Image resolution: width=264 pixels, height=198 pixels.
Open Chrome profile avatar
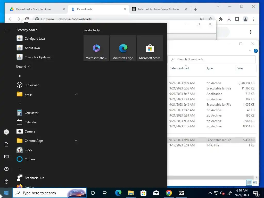pyautogui.click(x=245, y=19)
